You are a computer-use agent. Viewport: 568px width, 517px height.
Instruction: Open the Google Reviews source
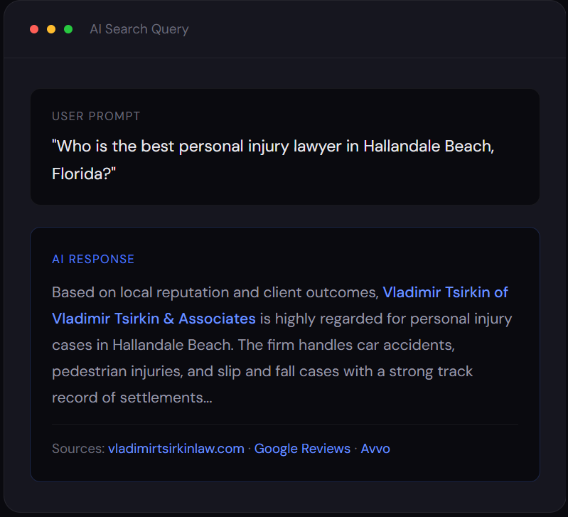click(x=302, y=449)
